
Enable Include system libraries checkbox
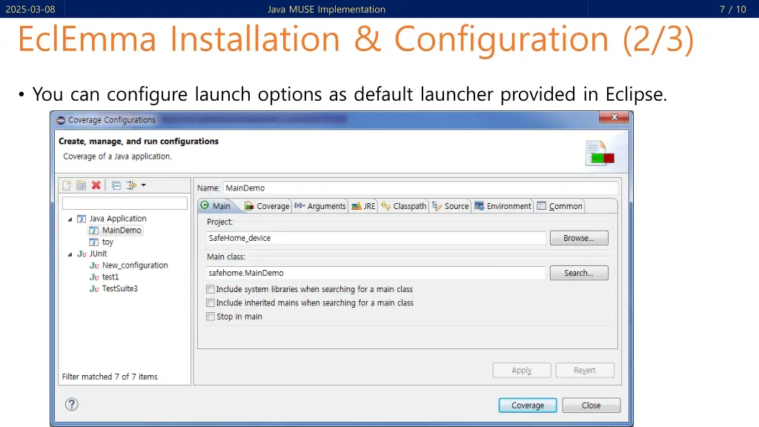click(211, 289)
